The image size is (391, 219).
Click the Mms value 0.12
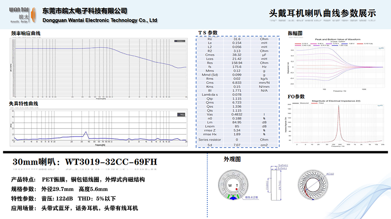[237, 71]
